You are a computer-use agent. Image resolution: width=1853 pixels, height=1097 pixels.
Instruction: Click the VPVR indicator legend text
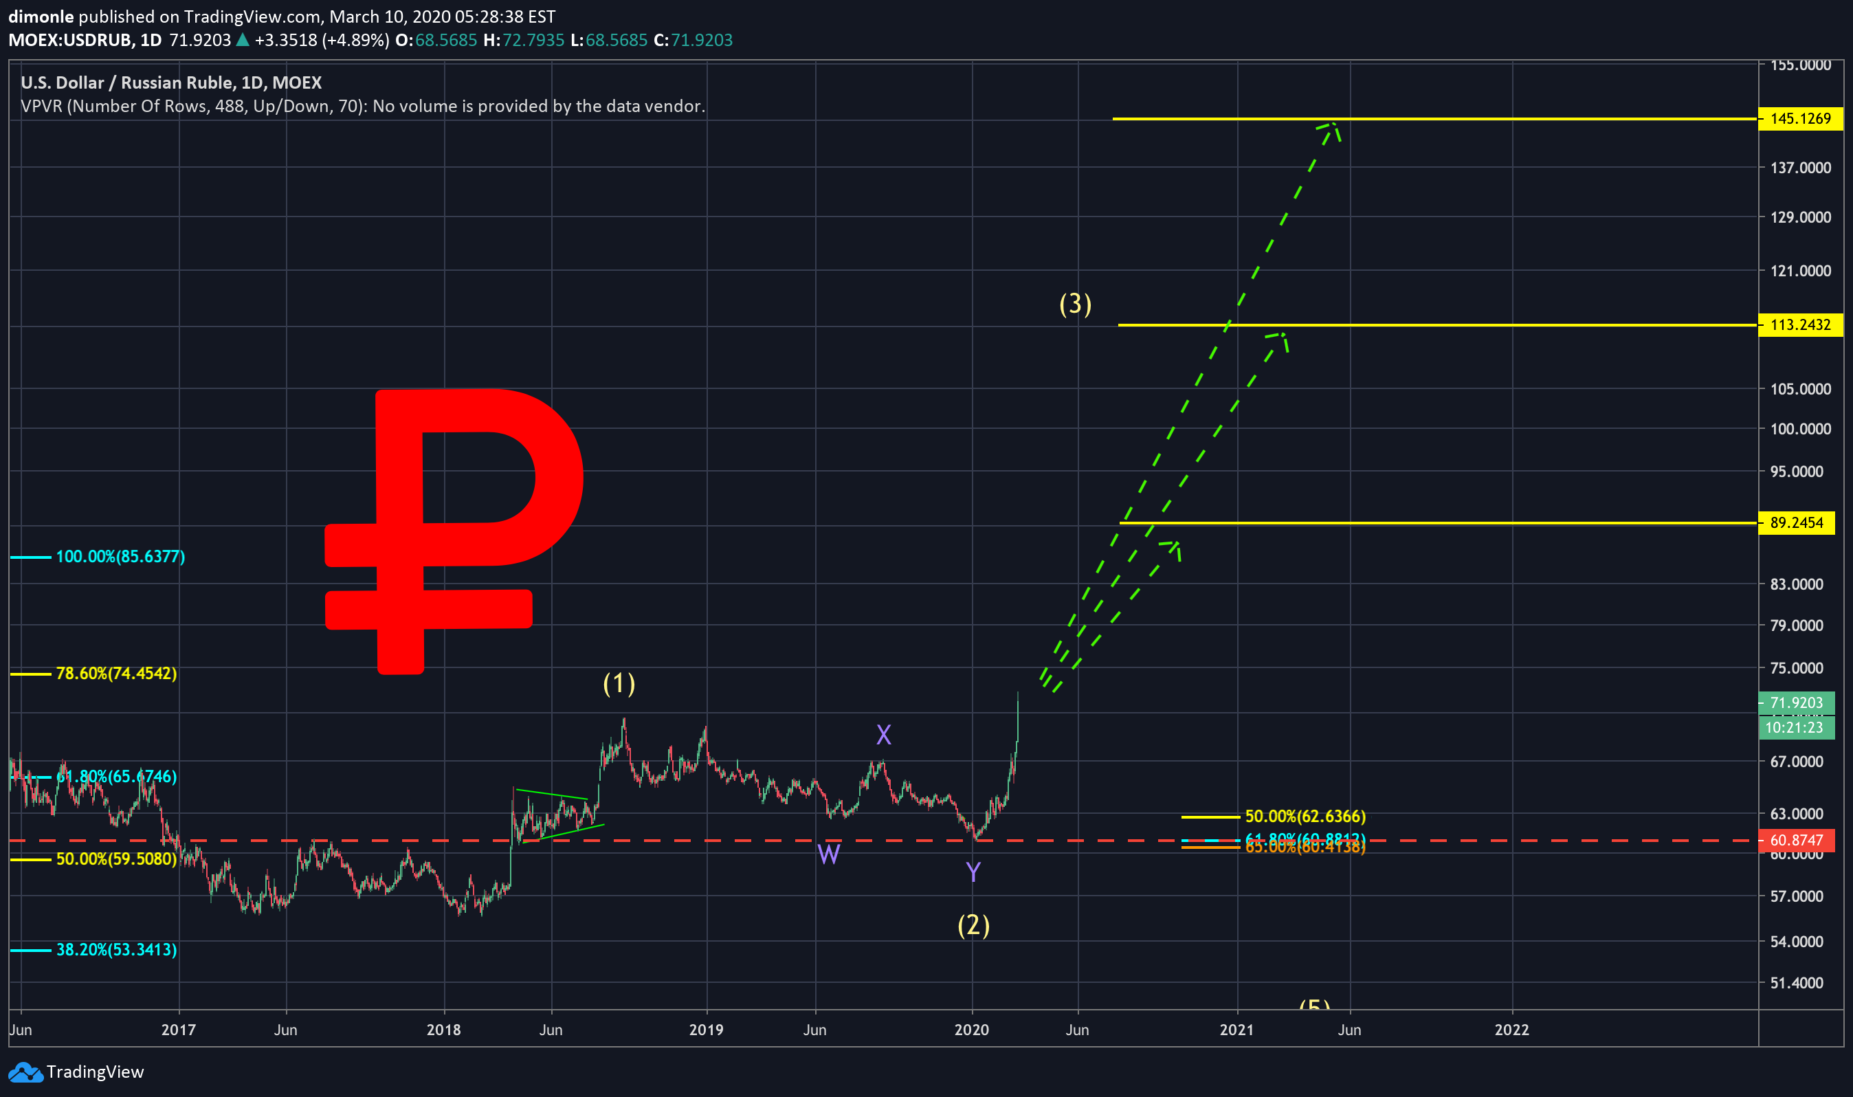tap(362, 107)
